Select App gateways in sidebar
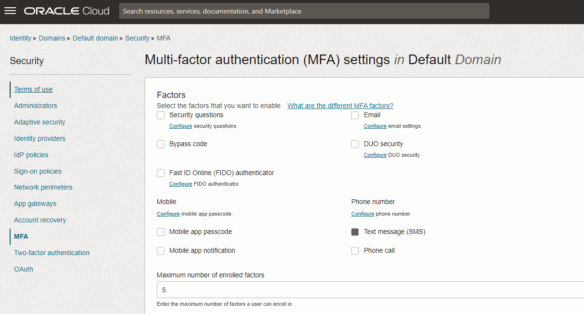Screen dimensions: 584x314 click(35, 204)
